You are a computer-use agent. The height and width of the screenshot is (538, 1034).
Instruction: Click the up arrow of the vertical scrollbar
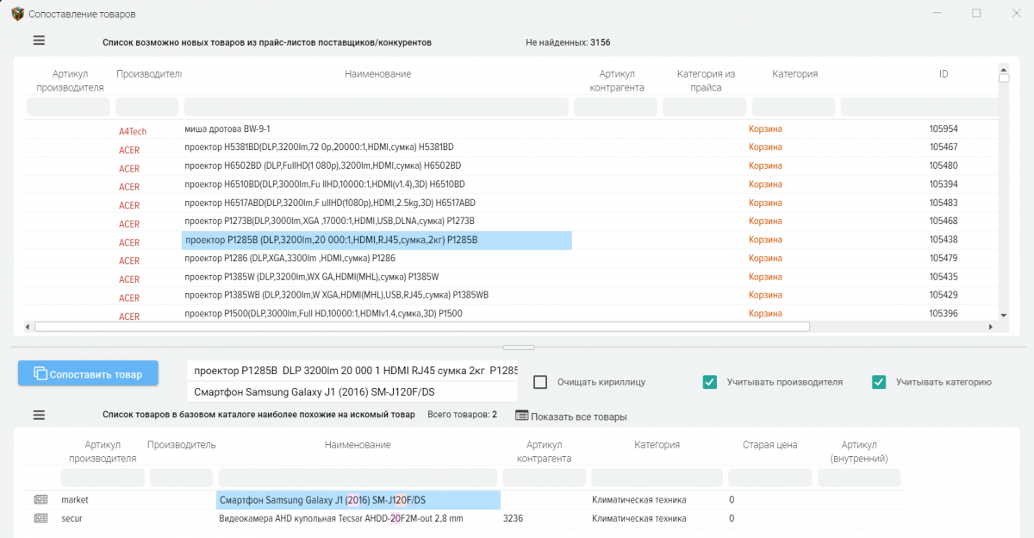pos(1003,68)
